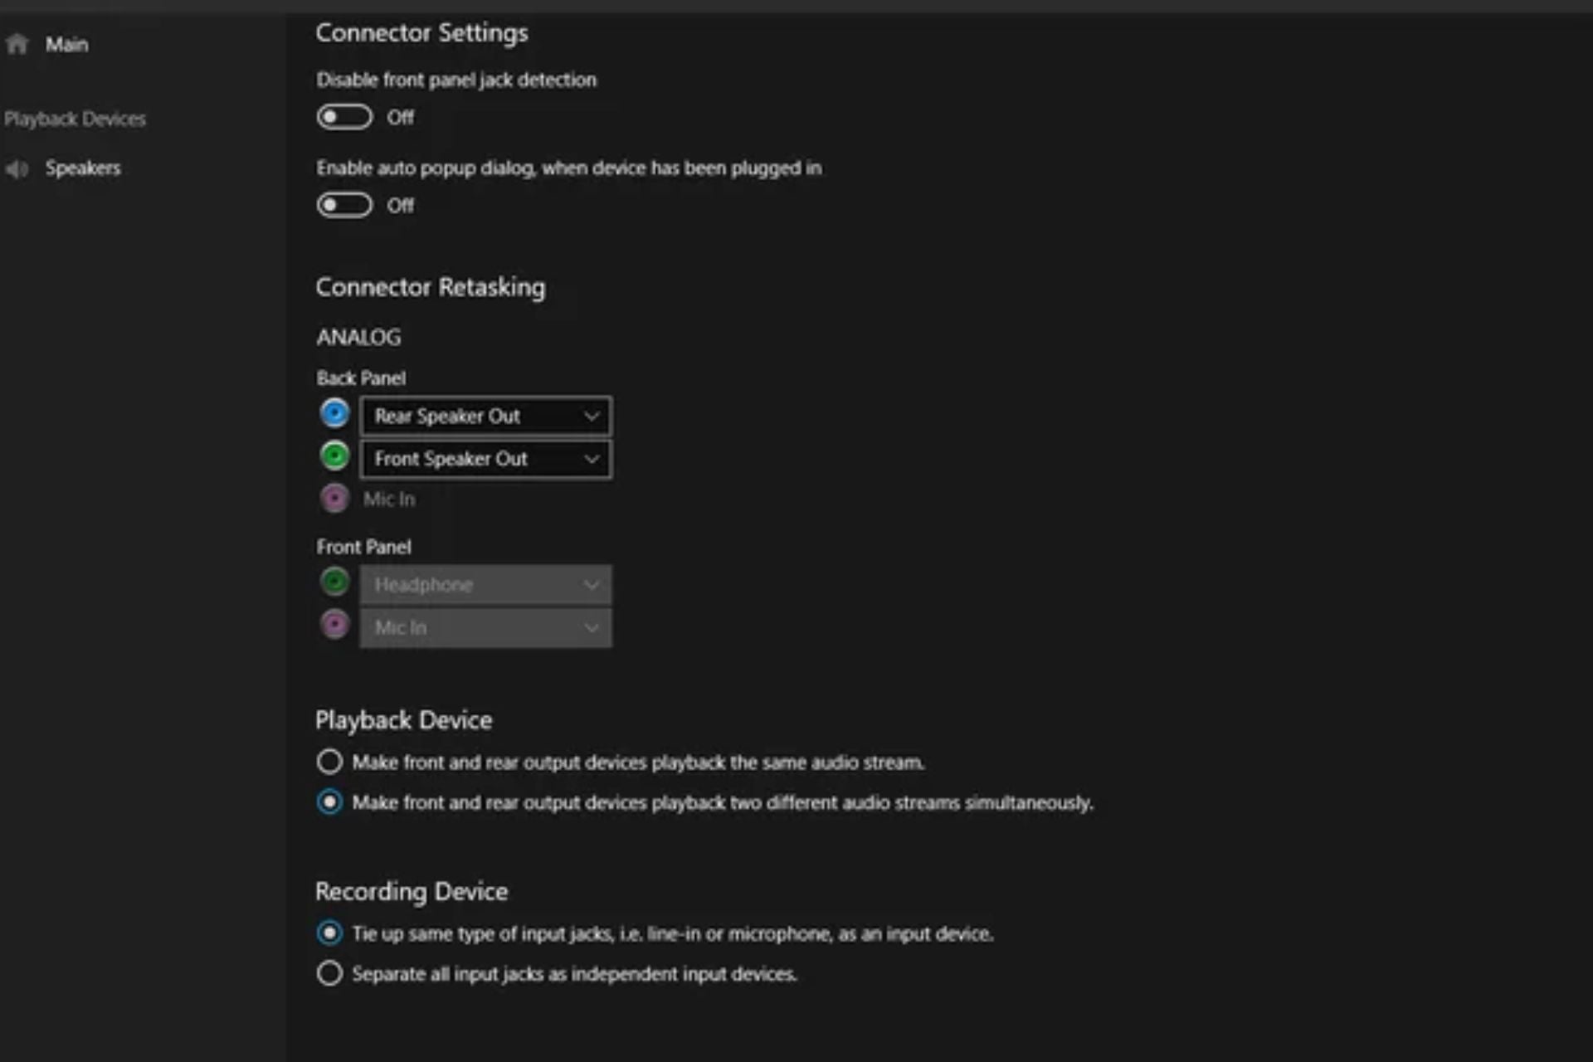1593x1062 pixels.
Task: Open the Rear Speaker Out dropdown
Action: coord(485,417)
